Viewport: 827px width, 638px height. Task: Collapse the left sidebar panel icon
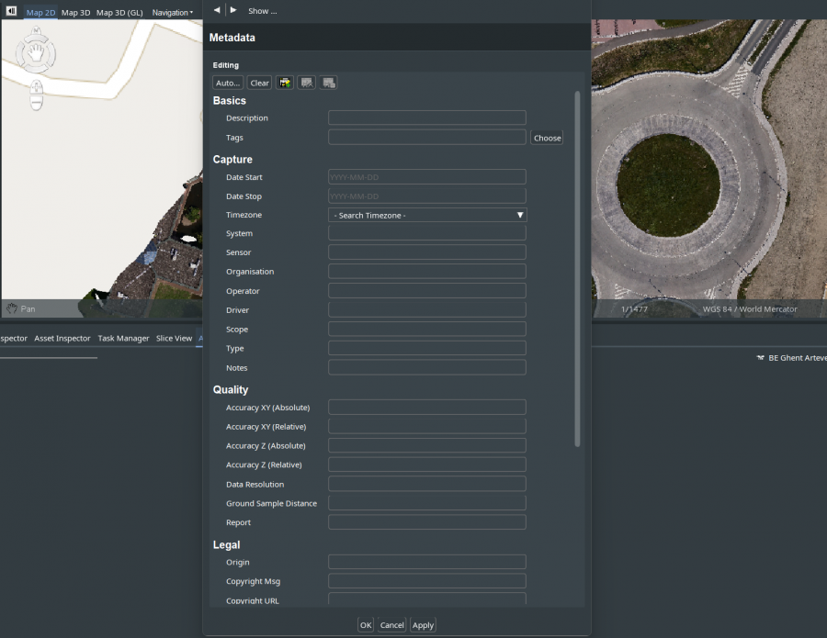point(11,11)
